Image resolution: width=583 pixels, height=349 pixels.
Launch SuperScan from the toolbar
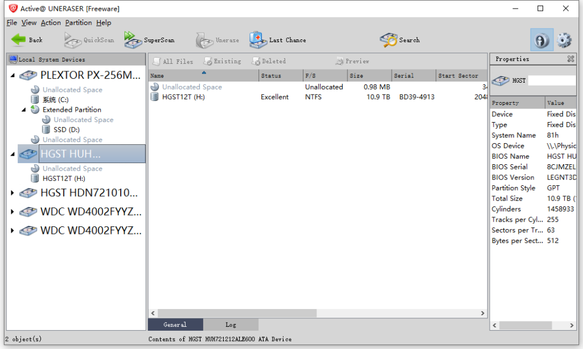[150, 40]
